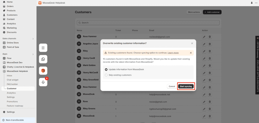259x123 pixels.
Task: Open MooseDesk Dev app
Action: (14, 63)
